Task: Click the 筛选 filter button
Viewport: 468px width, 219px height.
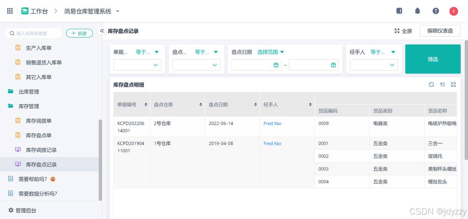Action: [433, 59]
